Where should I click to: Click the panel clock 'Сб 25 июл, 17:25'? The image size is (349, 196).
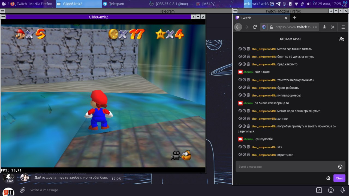pos(327,4)
